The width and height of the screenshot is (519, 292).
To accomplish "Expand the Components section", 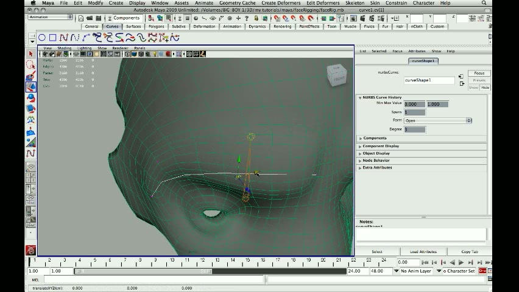I will click(x=360, y=138).
